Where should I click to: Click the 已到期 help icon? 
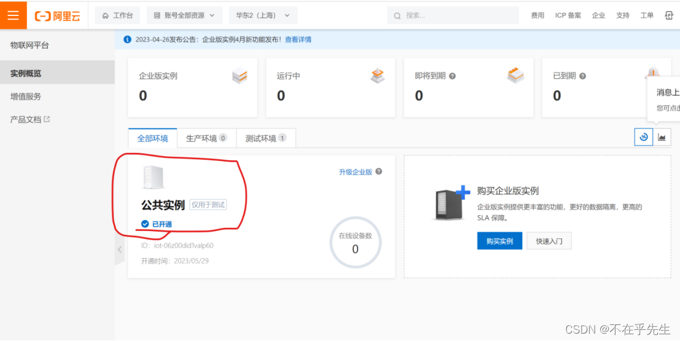582,76
